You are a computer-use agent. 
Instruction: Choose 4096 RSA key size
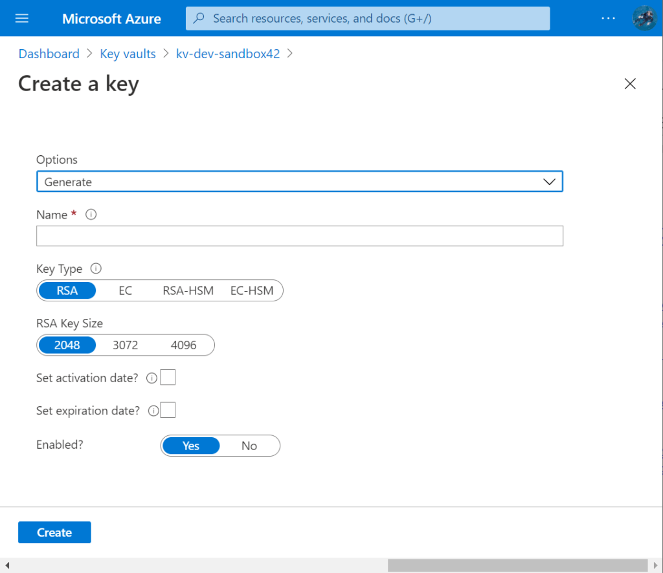[x=183, y=345]
